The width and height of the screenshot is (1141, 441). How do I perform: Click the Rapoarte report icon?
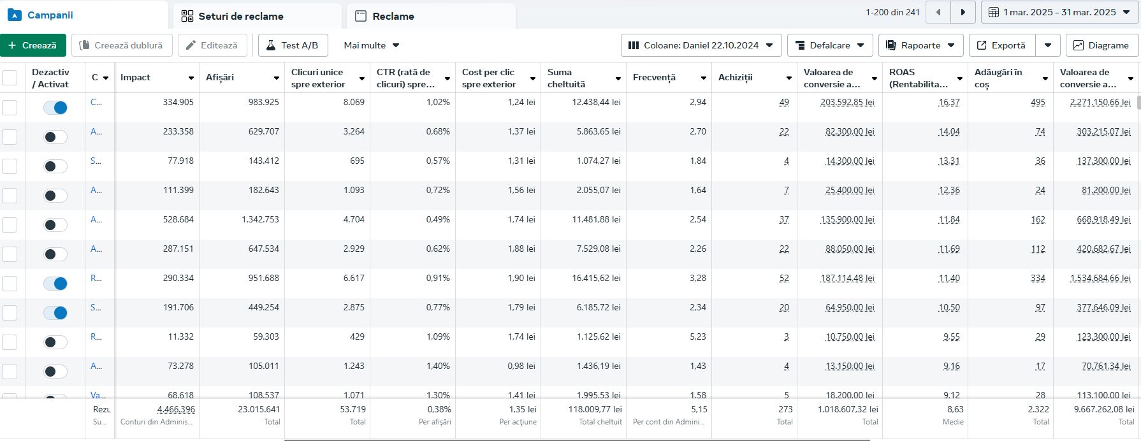891,45
